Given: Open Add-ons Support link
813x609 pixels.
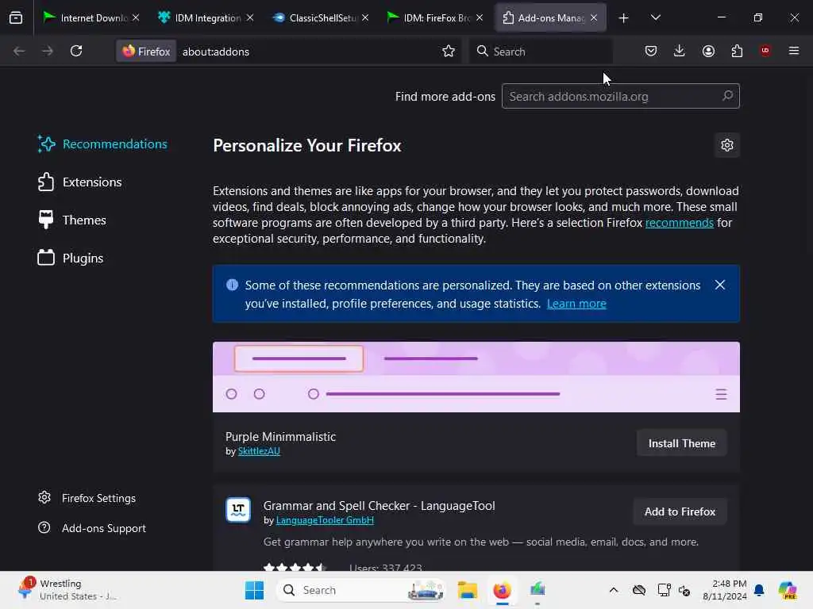Looking at the screenshot, I should click(92, 528).
